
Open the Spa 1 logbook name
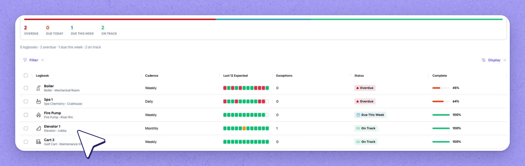click(x=48, y=99)
